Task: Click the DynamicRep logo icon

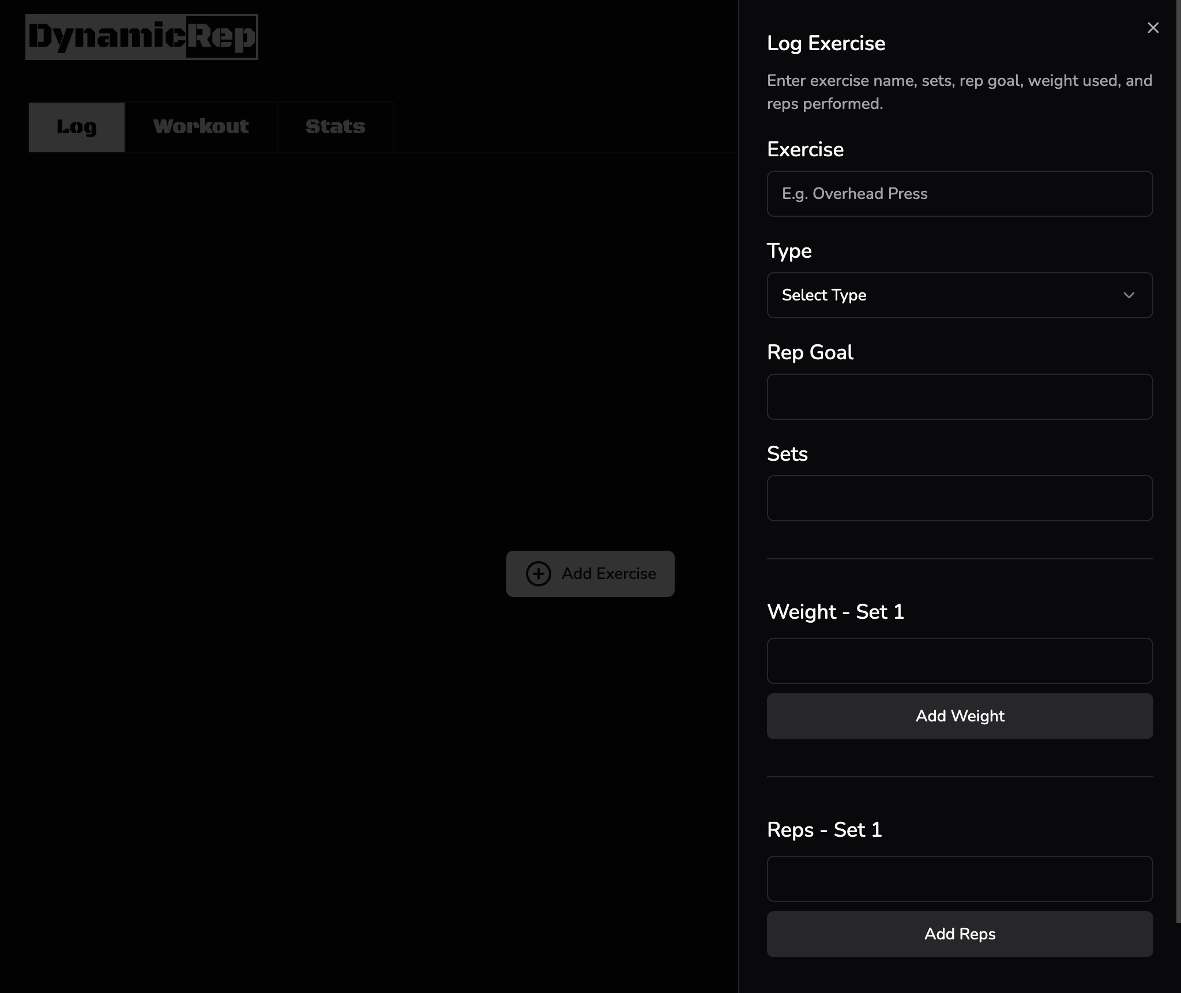Action: 142,36
